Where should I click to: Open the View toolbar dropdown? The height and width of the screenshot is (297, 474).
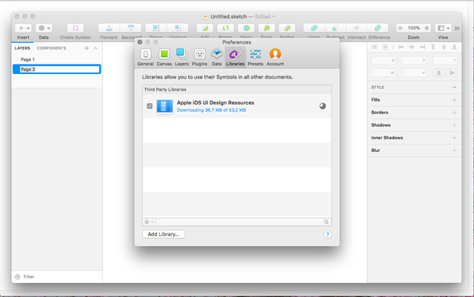coord(443,28)
